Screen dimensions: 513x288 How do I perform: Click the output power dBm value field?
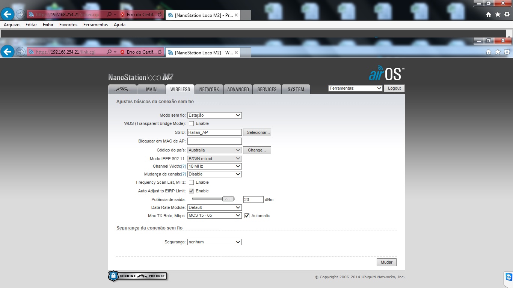pos(253,199)
